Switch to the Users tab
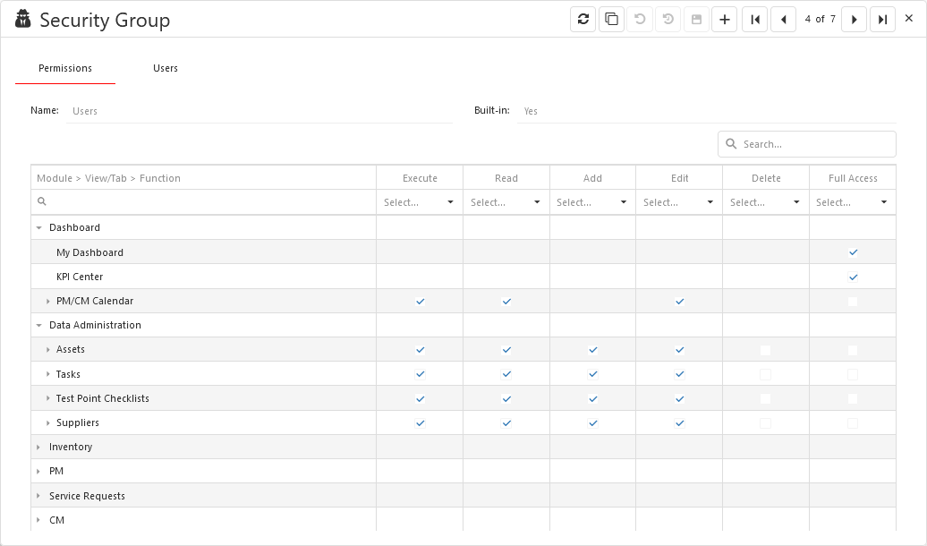 [x=166, y=67]
